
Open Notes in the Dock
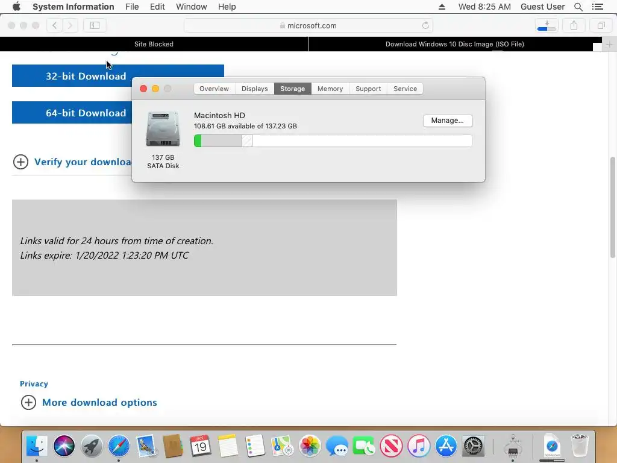tap(228, 446)
